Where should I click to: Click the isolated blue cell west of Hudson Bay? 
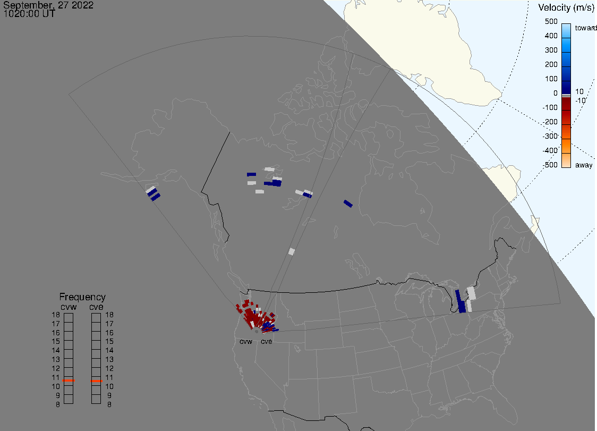[x=348, y=204]
